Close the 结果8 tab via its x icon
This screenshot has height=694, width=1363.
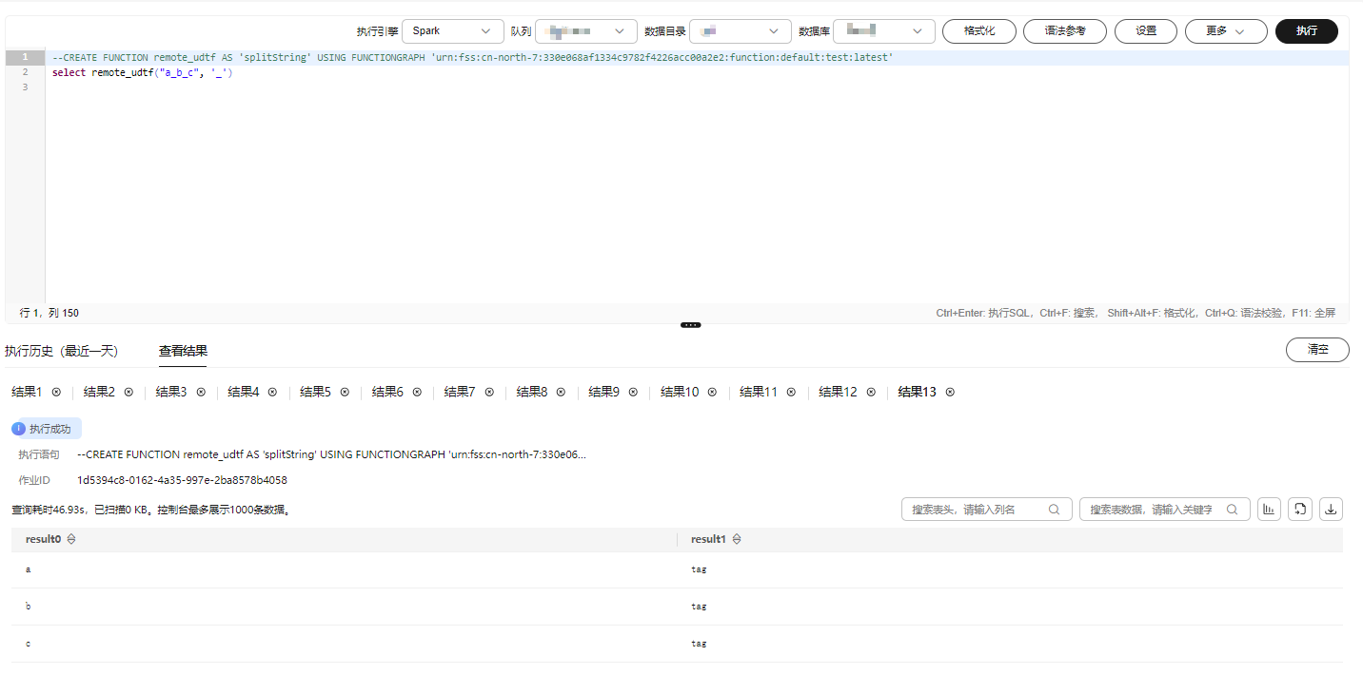(x=561, y=392)
